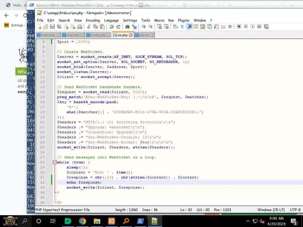Zoom in with the magnifier-plus icon
303x227 pixels.
tap(144, 27)
